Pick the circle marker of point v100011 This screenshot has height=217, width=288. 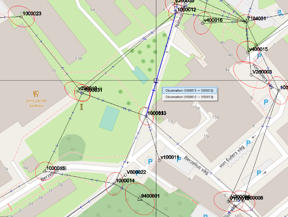coord(159,160)
